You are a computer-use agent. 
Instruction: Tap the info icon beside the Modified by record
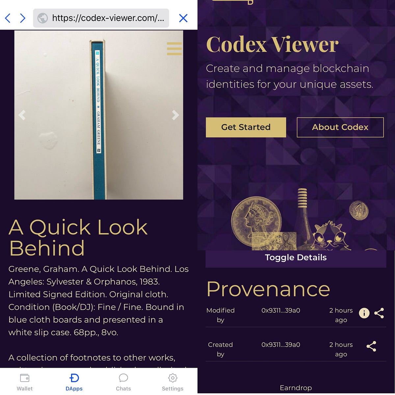tap(364, 313)
